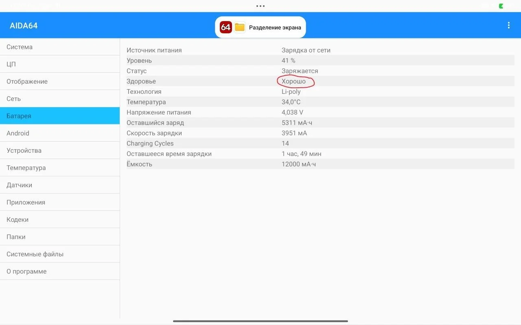Screen dimensions: 521x325
Task: Open the Android section
Action: pyautogui.click(x=60, y=133)
